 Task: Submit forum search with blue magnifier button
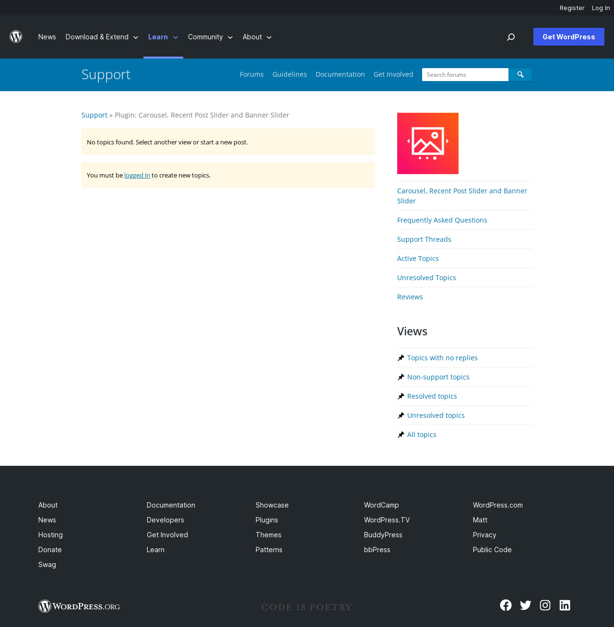coord(520,74)
